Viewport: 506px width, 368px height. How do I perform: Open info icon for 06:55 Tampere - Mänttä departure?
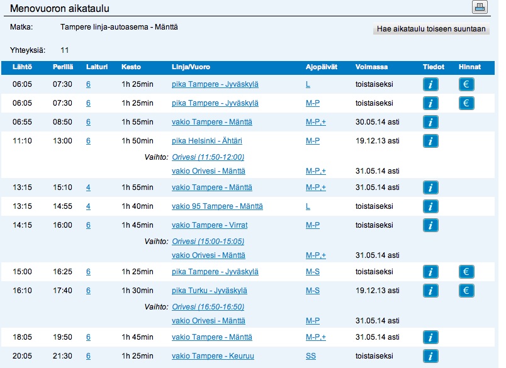430,122
